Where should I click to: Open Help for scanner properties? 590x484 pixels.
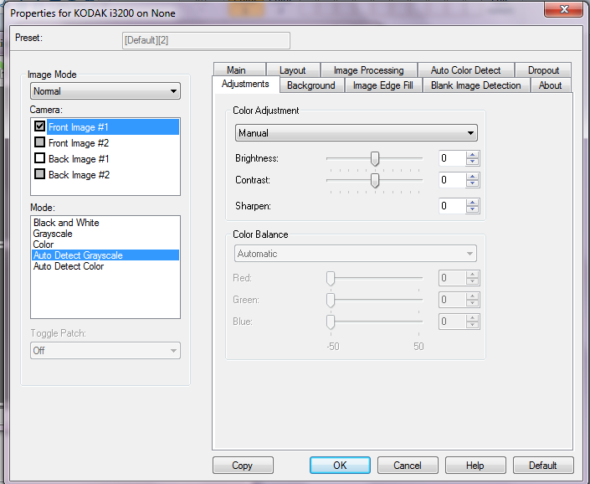(x=475, y=466)
